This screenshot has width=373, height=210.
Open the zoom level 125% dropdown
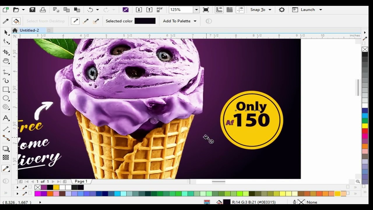[x=196, y=10]
